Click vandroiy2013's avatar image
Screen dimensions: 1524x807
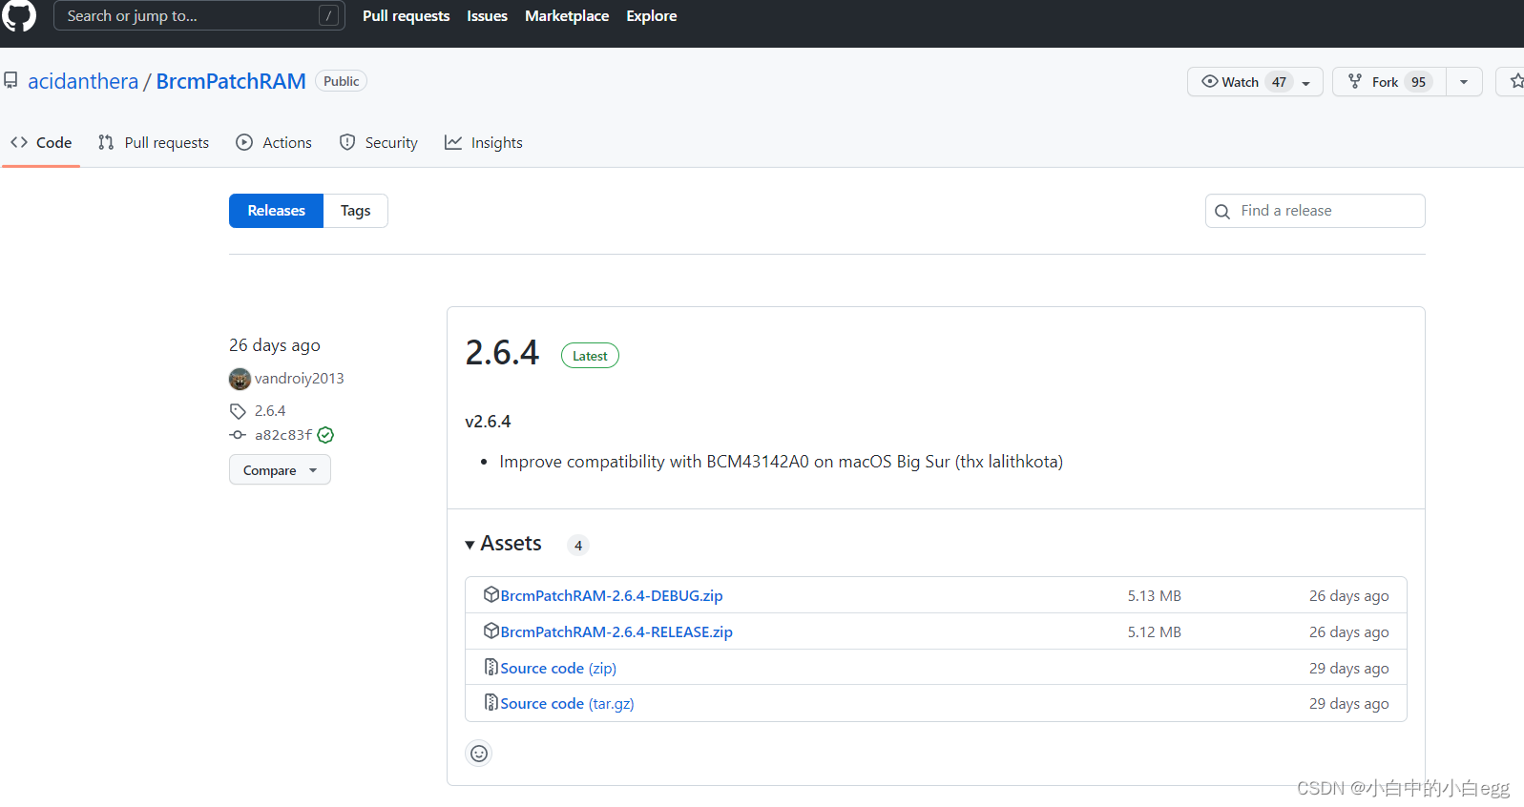(x=240, y=379)
